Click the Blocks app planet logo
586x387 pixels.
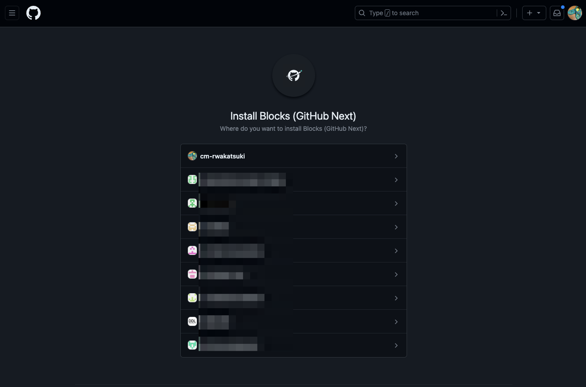(293, 75)
